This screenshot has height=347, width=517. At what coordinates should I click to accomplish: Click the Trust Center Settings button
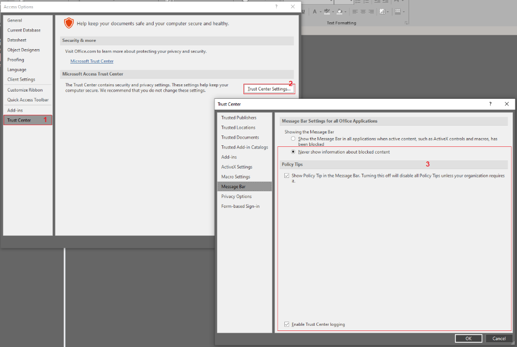269,89
